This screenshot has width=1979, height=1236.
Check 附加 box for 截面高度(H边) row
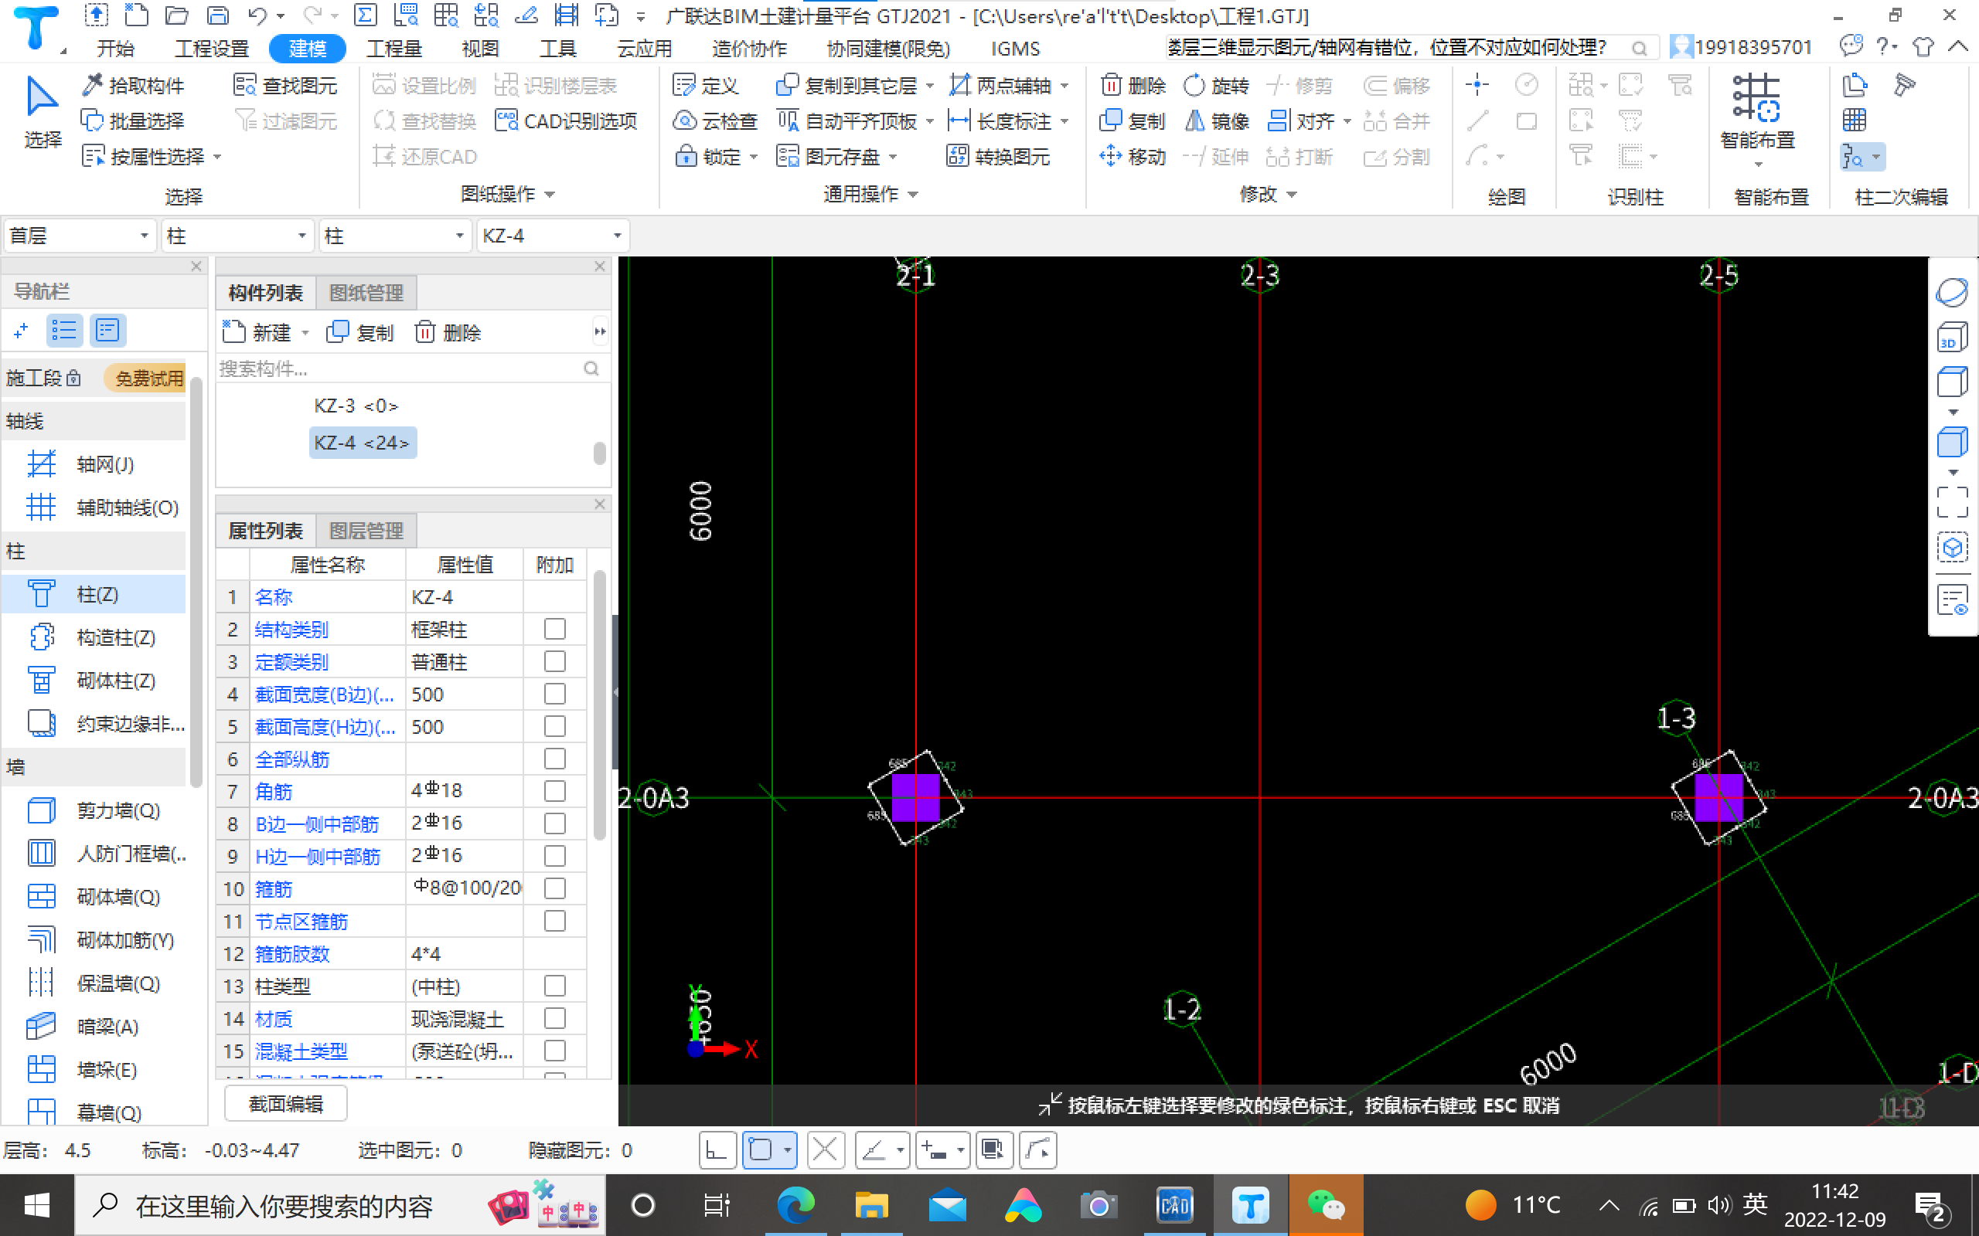(554, 726)
